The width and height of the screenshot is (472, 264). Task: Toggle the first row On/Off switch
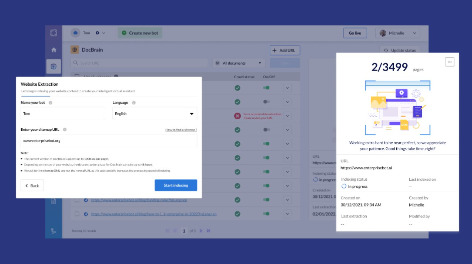click(266, 88)
